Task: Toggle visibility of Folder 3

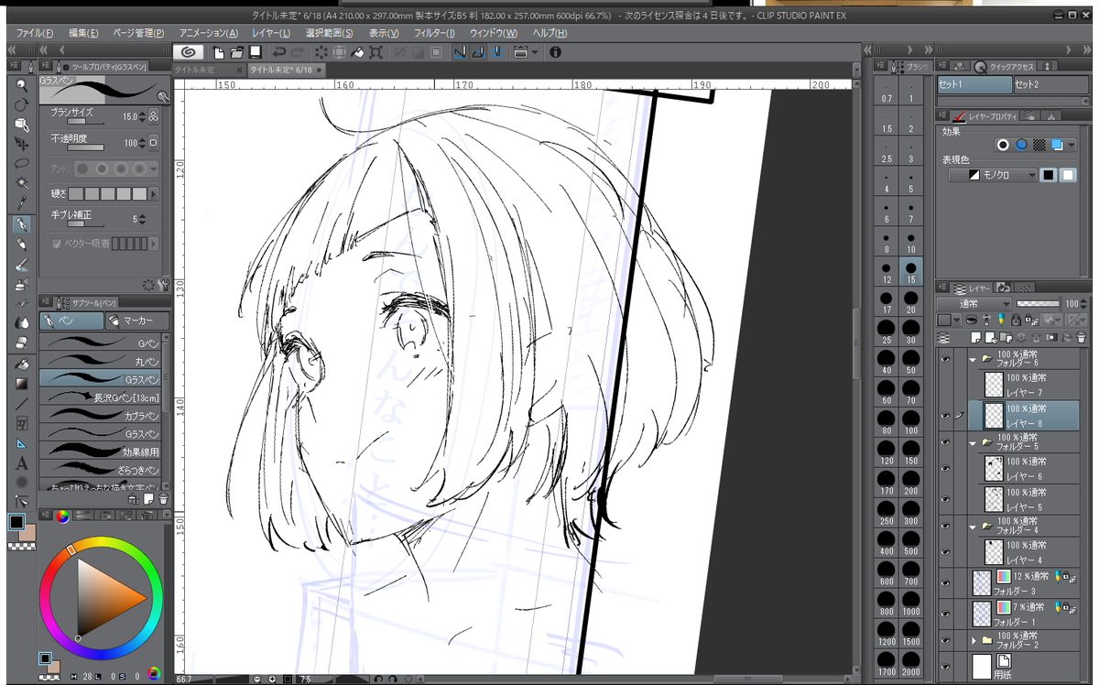Action: pos(945,582)
